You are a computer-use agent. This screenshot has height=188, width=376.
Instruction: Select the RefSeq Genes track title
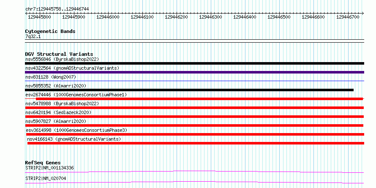pos(43,163)
